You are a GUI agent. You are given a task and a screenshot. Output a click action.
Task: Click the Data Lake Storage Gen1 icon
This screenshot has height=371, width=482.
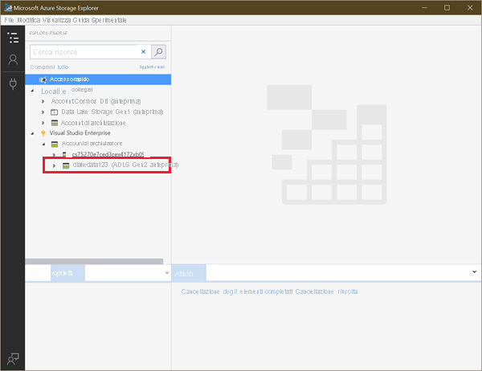[54, 112]
